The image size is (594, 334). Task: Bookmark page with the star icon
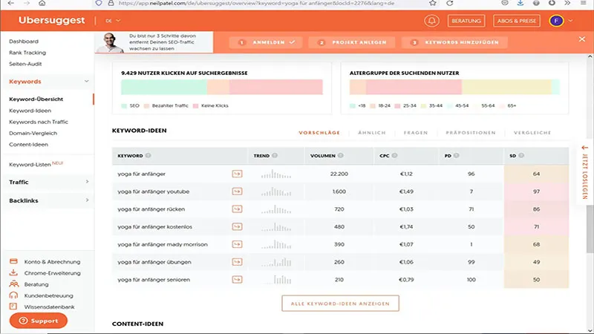click(x=433, y=3)
